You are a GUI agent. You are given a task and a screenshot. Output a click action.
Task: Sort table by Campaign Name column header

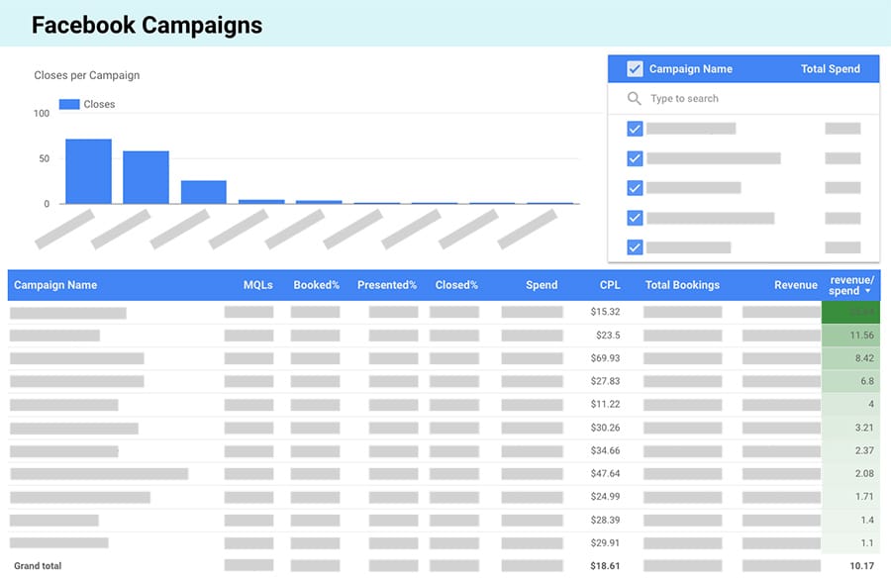(x=55, y=285)
